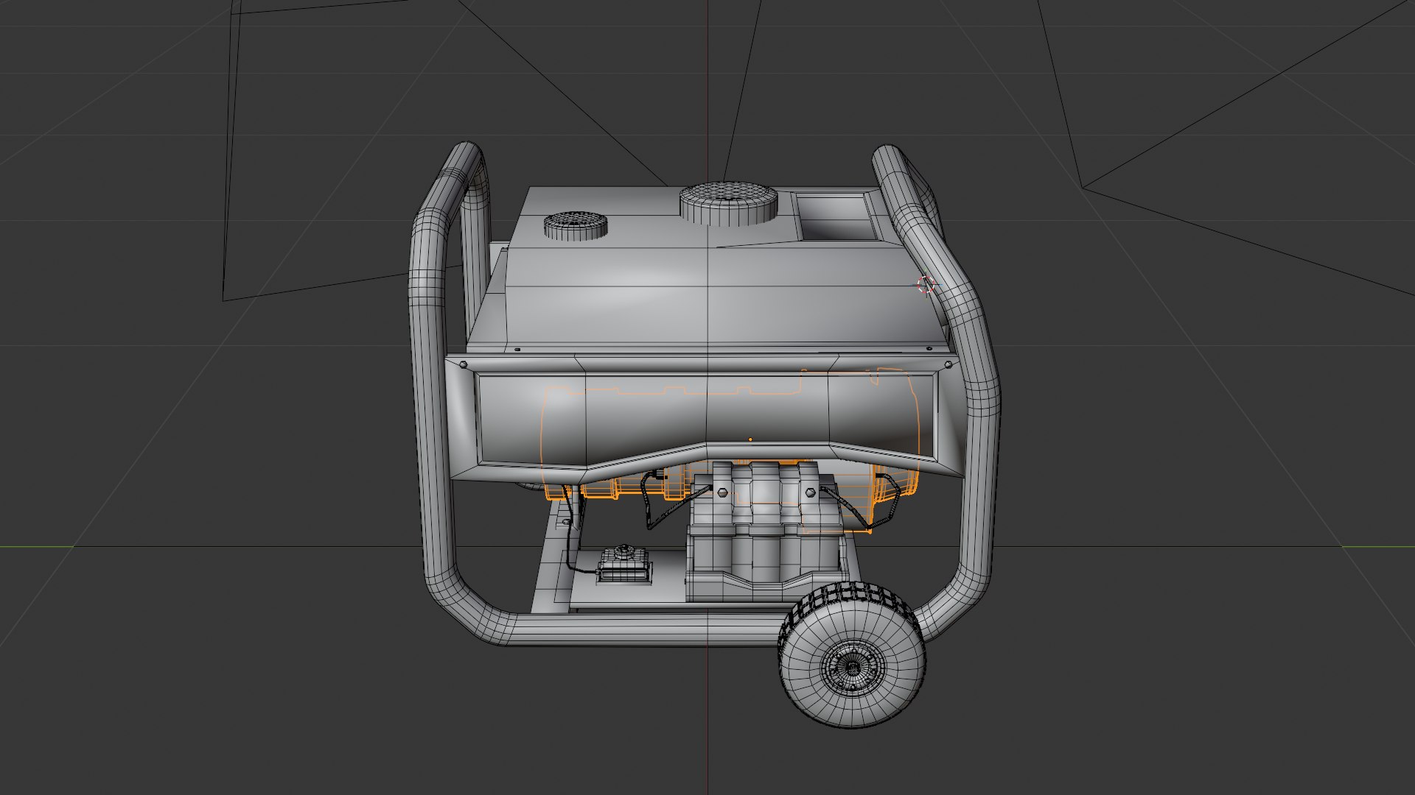1415x795 pixels.
Task: Click the 3D cursor crosshair near right handle
Action: point(926,285)
